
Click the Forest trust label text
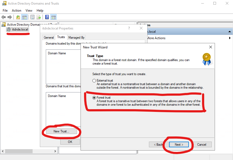point(104,98)
